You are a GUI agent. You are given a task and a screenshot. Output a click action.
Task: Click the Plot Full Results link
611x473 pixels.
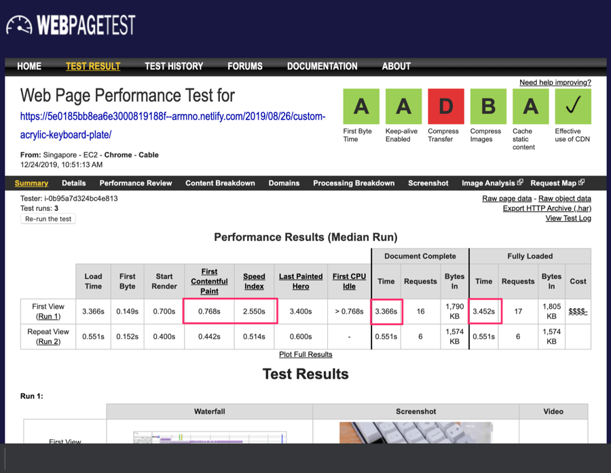coord(305,354)
